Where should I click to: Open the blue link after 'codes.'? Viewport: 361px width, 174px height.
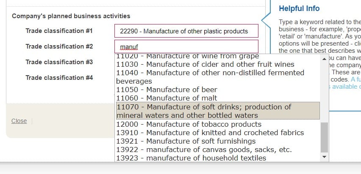(355, 79)
